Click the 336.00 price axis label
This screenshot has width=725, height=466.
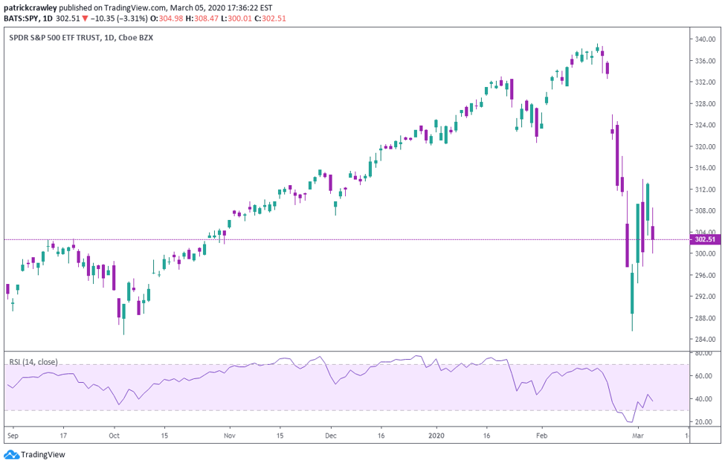click(x=705, y=60)
